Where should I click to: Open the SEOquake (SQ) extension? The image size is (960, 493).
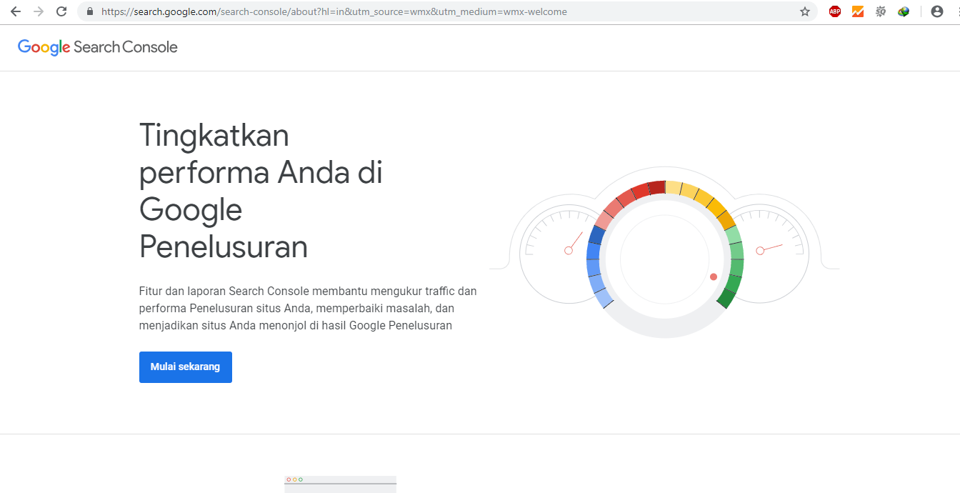[881, 11]
